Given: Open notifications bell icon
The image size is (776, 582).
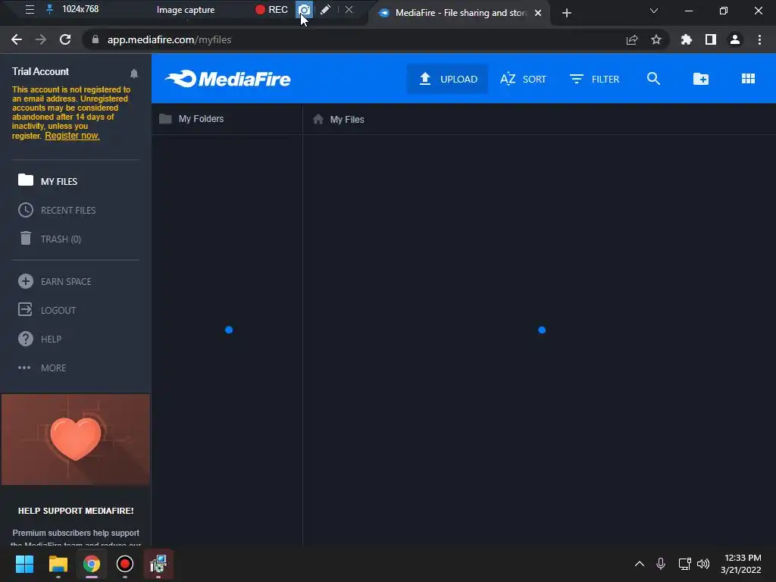Looking at the screenshot, I should pos(133,74).
